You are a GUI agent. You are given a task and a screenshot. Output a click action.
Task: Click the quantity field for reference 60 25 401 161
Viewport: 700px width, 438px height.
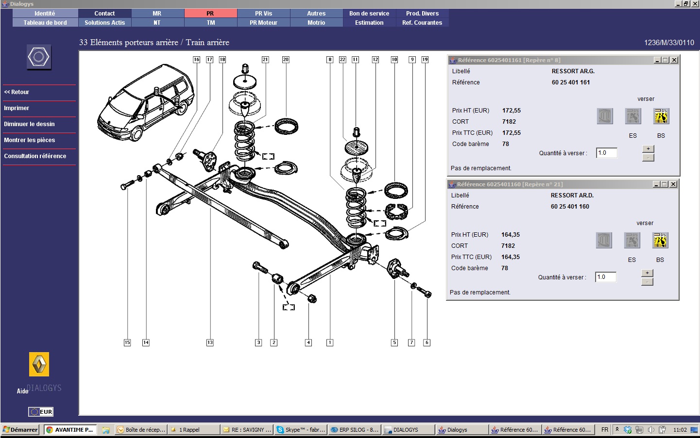pos(607,153)
